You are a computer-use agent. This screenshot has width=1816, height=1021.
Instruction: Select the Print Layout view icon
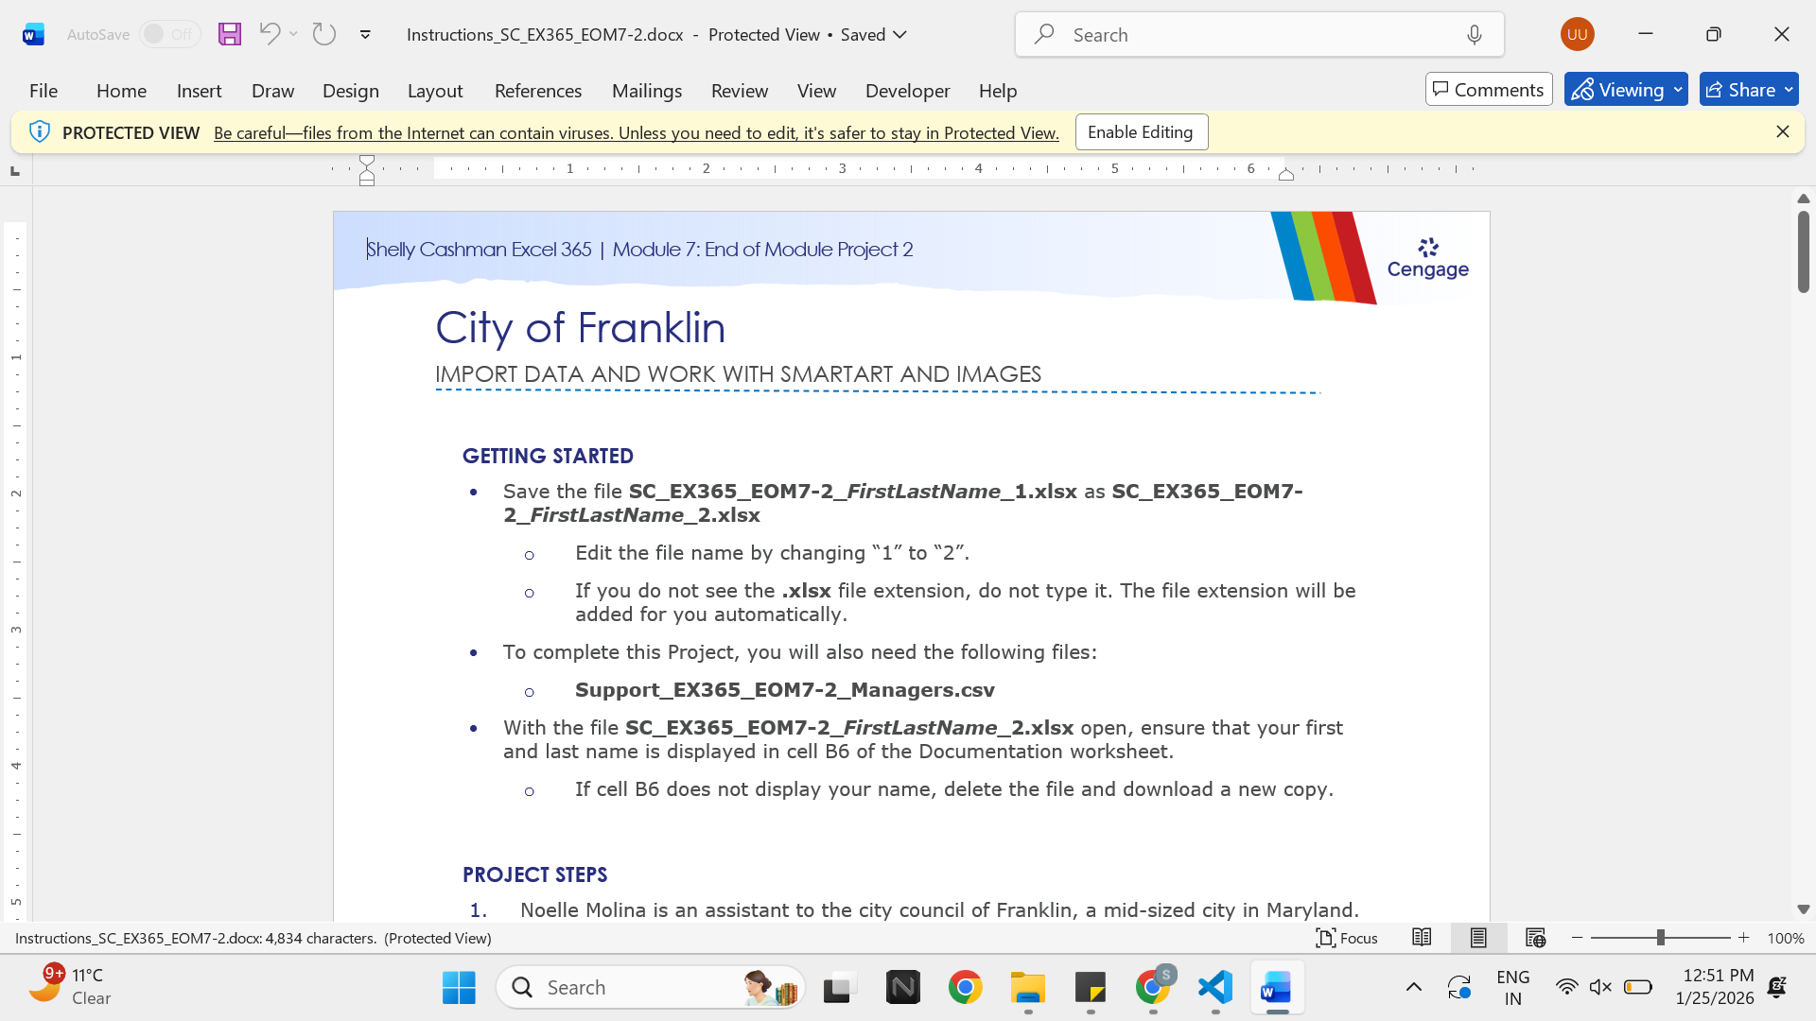1478,938
